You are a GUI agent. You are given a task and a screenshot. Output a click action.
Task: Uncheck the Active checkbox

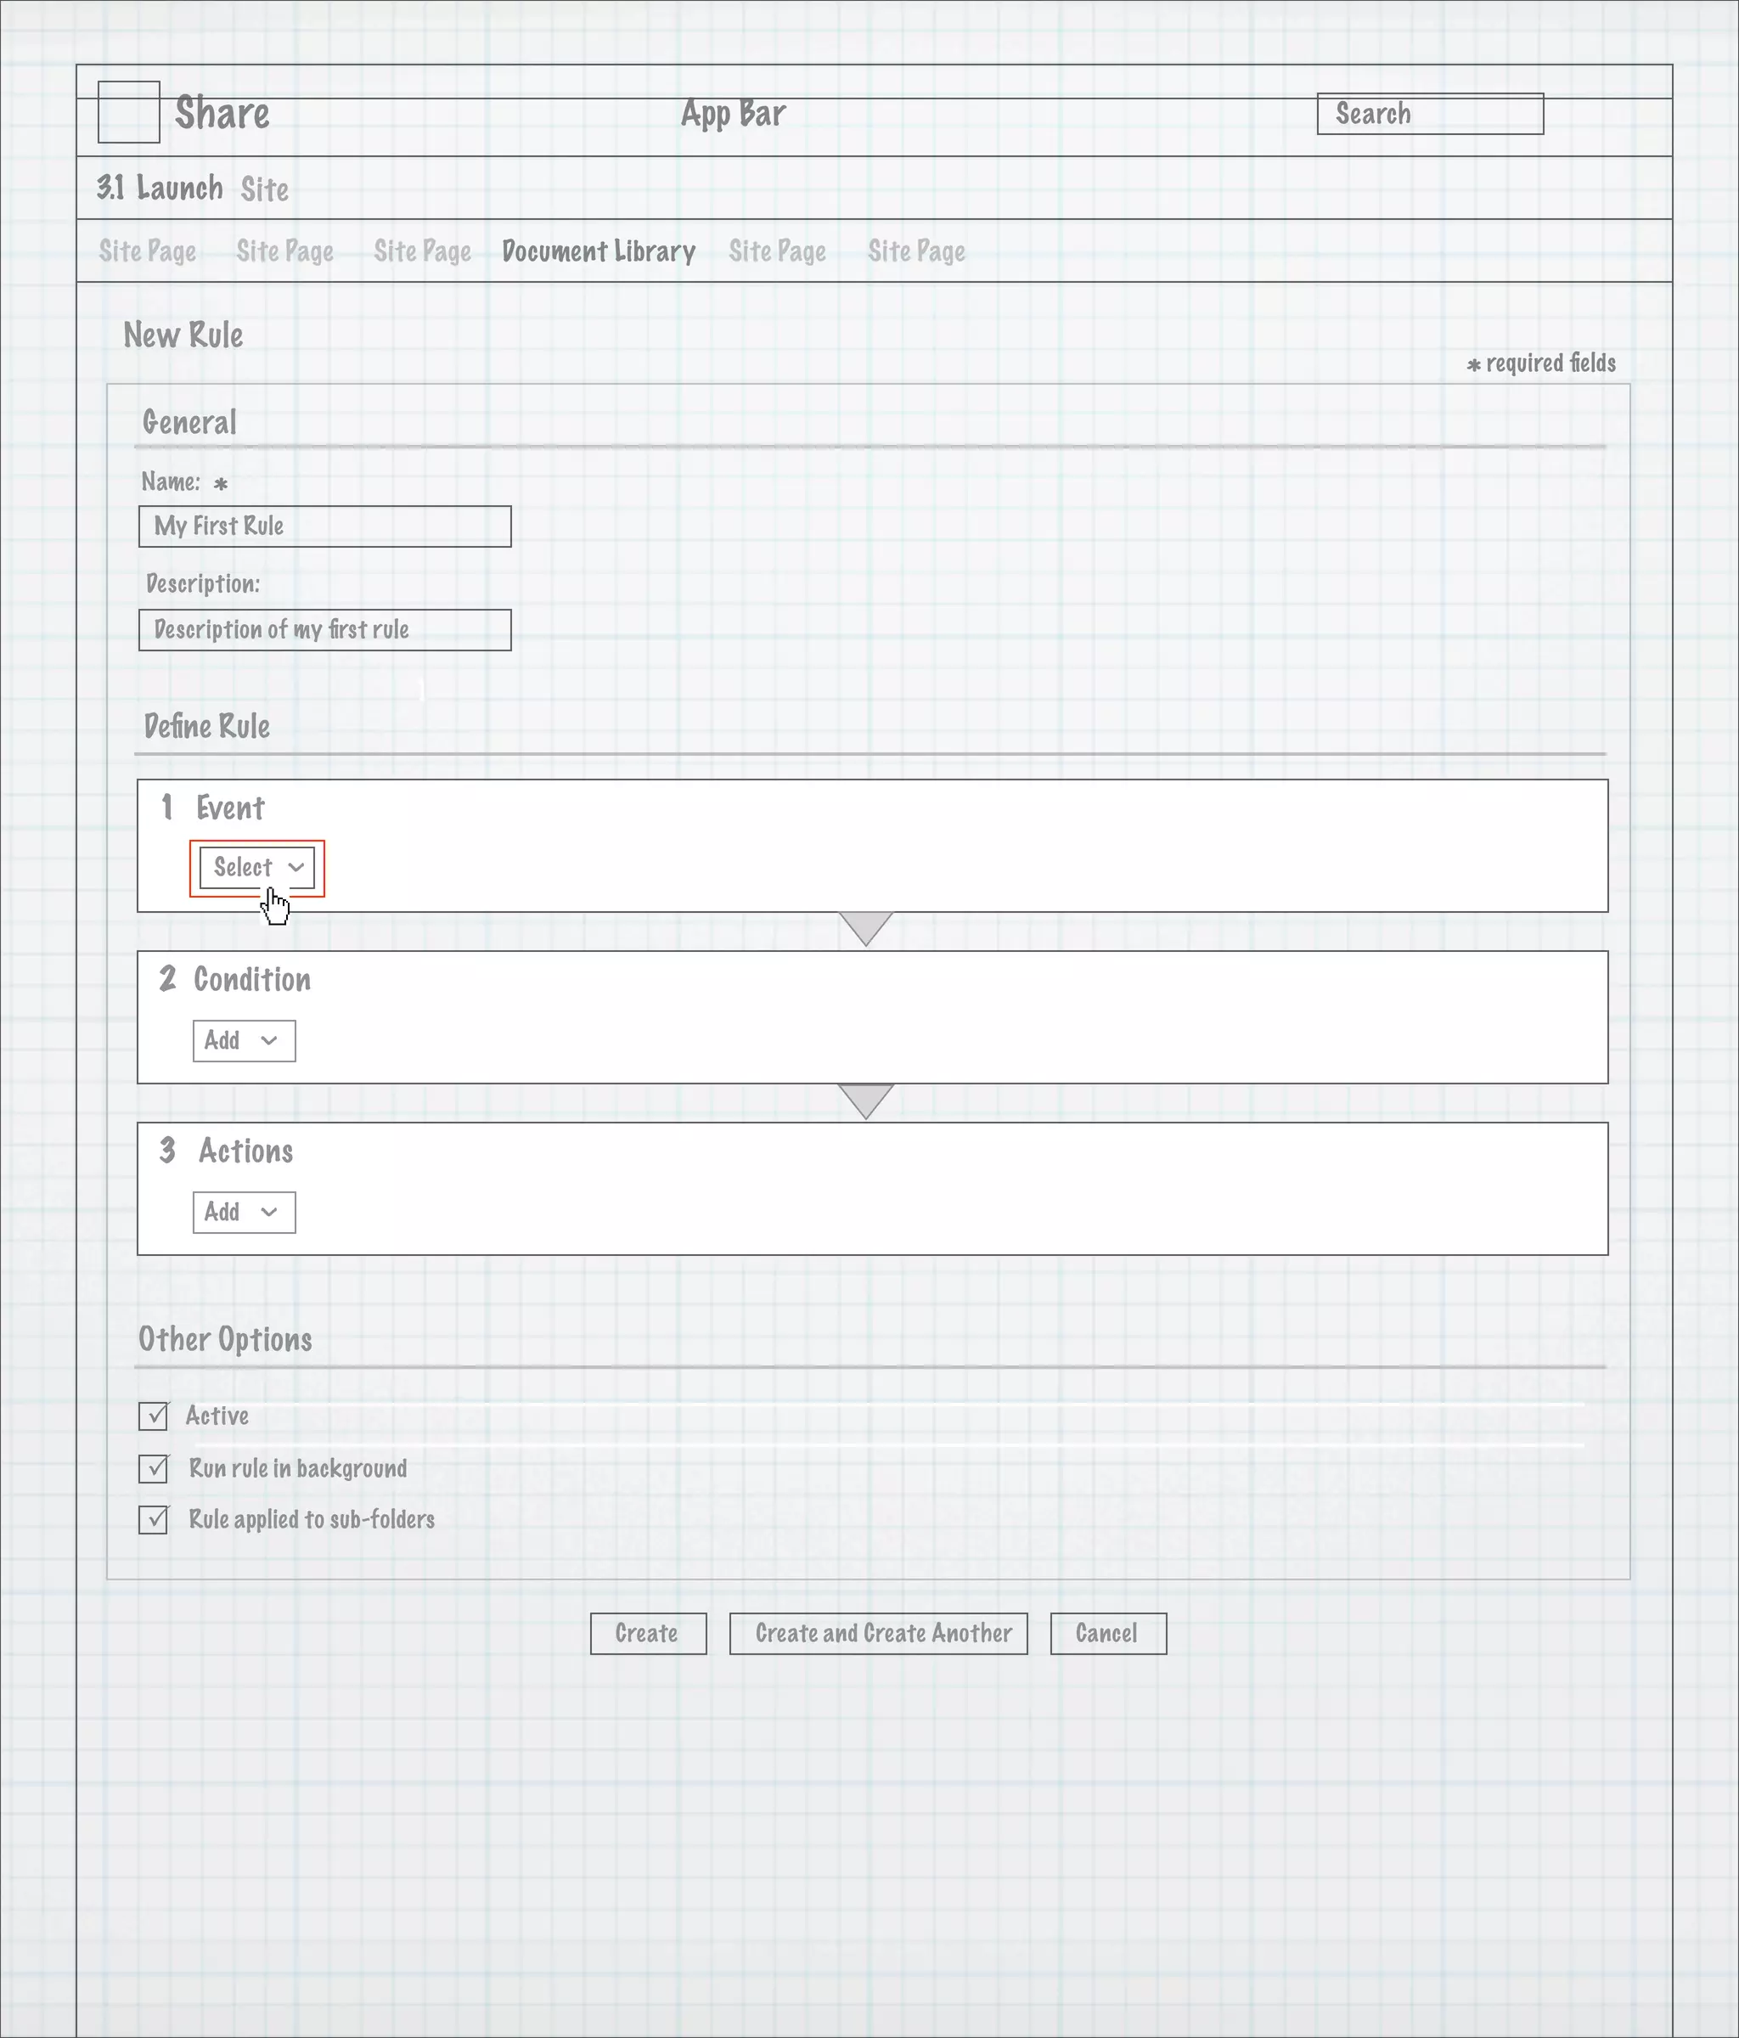pos(154,1416)
